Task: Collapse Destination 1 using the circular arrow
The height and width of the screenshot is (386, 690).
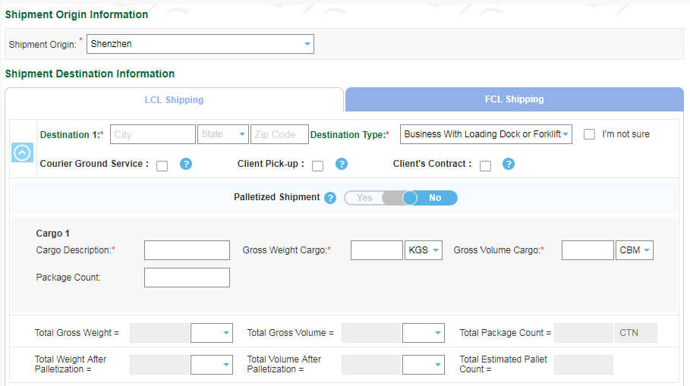Action: point(23,152)
